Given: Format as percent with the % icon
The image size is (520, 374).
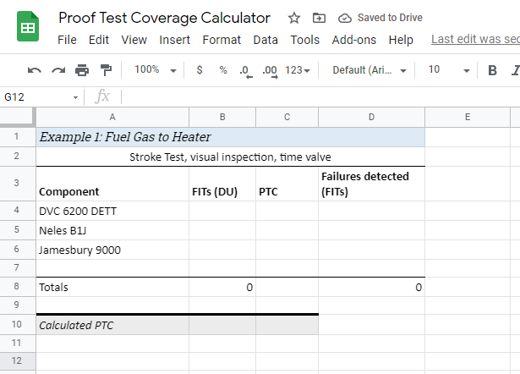Looking at the screenshot, I should (223, 70).
